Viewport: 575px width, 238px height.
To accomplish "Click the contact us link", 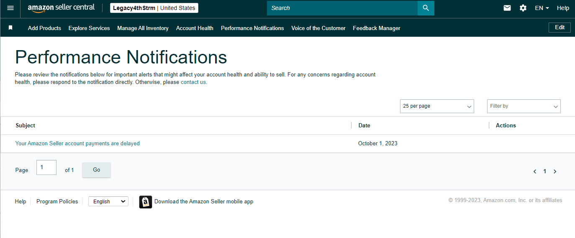I will click(x=193, y=82).
